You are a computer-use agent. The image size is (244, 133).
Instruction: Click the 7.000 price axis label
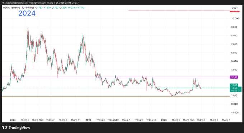[x=234, y=44]
